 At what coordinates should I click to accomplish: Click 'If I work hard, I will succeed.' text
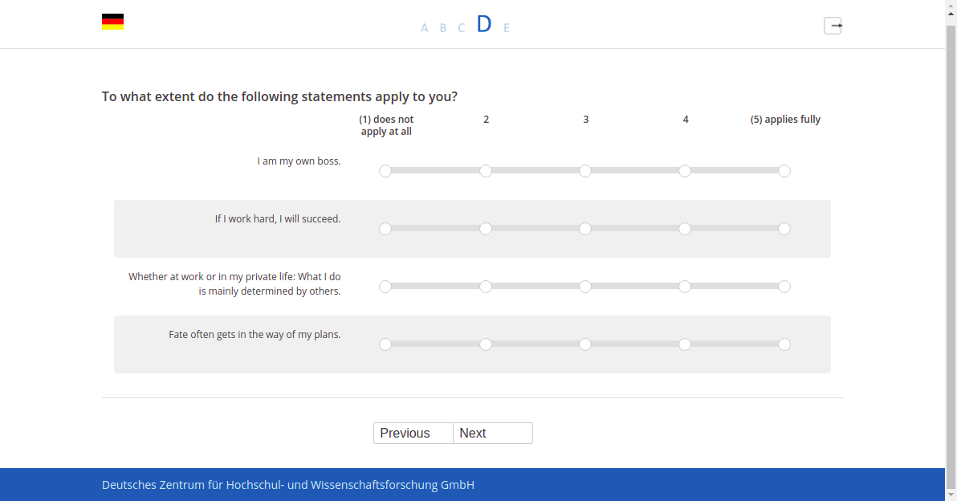(278, 219)
